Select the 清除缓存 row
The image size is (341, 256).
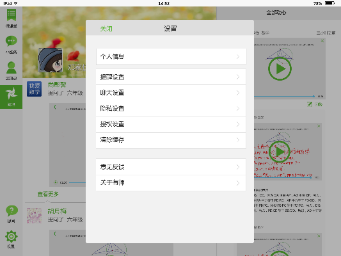pos(171,140)
